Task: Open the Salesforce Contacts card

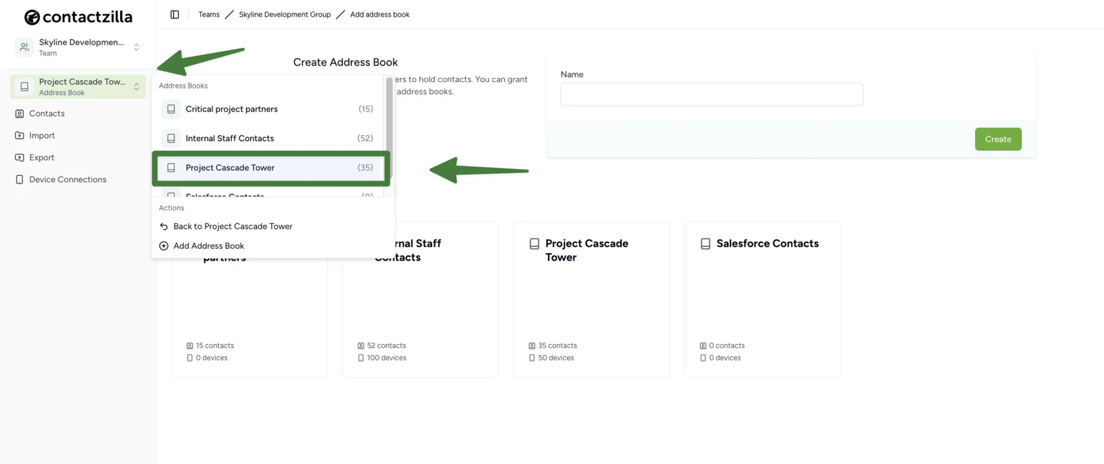Action: (x=762, y=299)
